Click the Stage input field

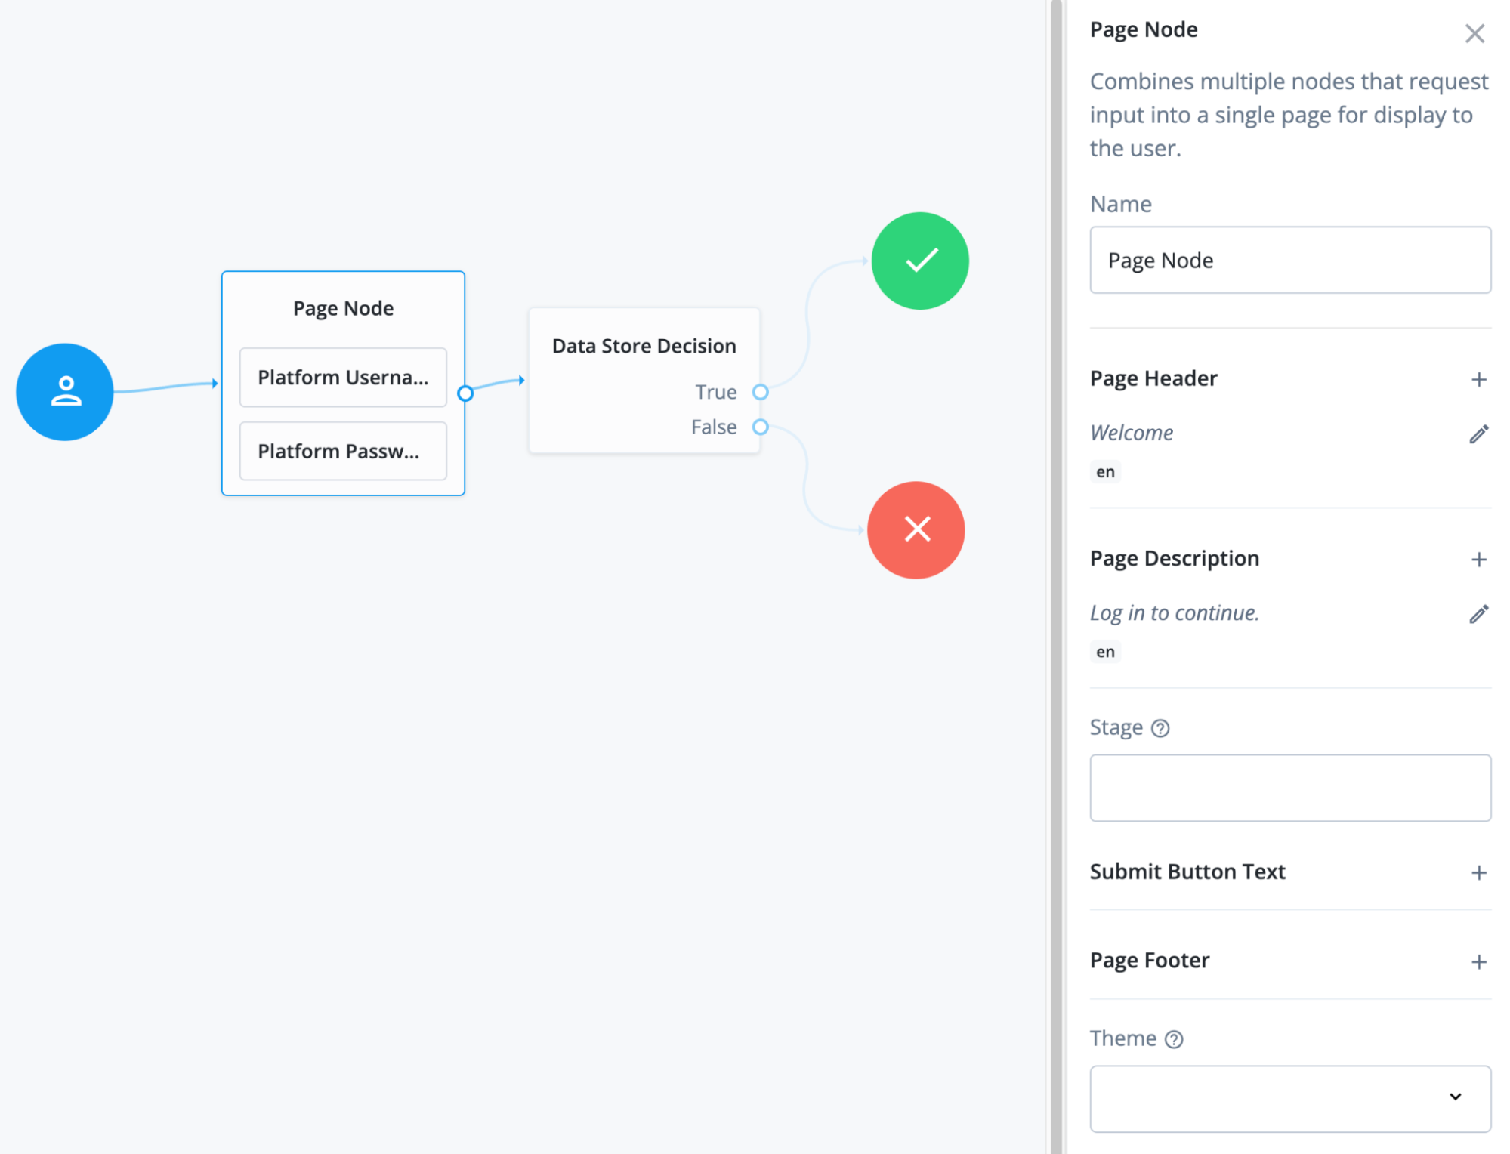1288,787
